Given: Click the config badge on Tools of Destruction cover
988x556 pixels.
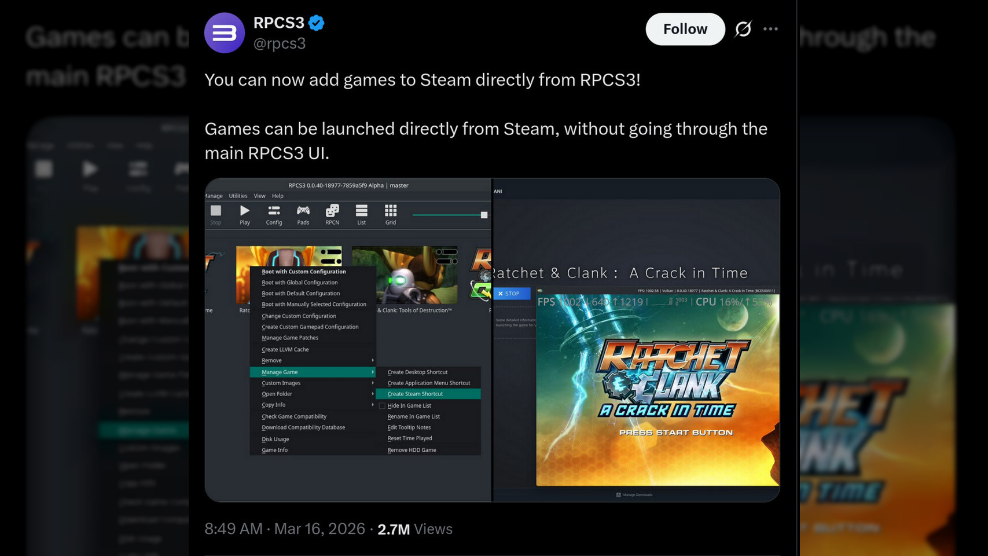Looking at the screenshot, I should (447, 255).
